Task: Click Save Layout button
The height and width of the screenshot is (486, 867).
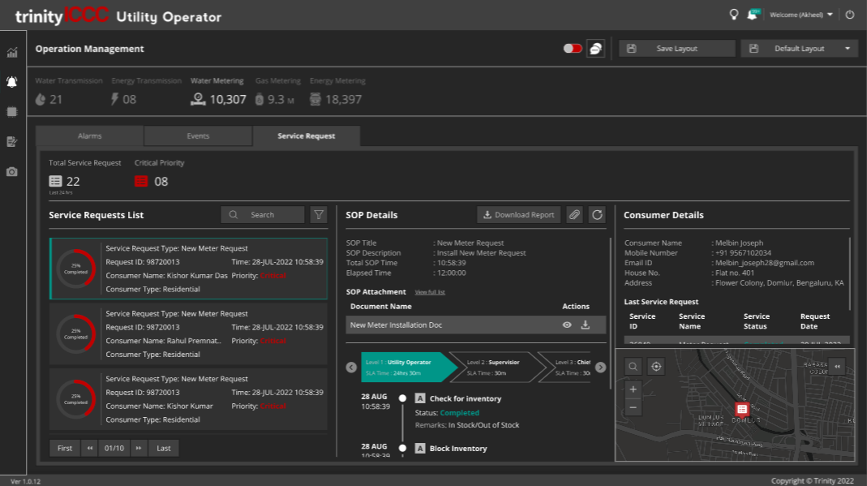Action: [x=676, y=49]
